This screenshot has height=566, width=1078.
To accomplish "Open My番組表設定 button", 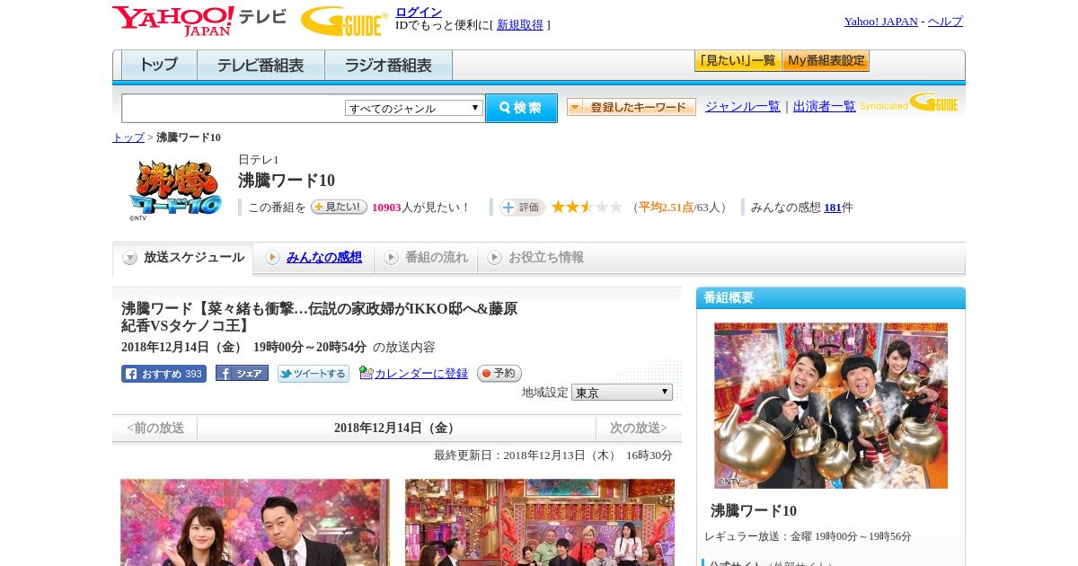I will click(826, 61).
